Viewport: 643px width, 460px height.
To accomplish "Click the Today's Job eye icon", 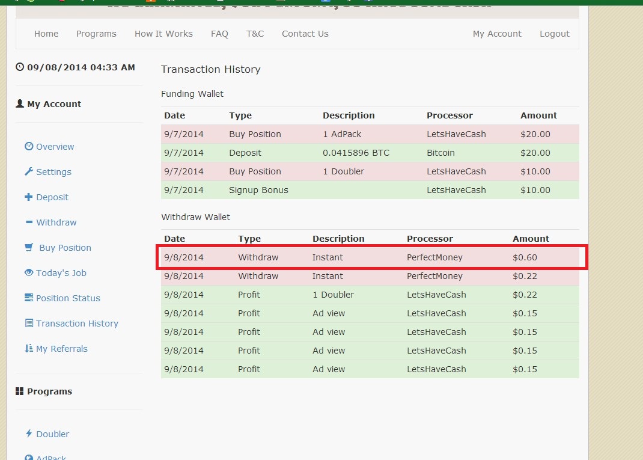I will (x=28, y=273).
